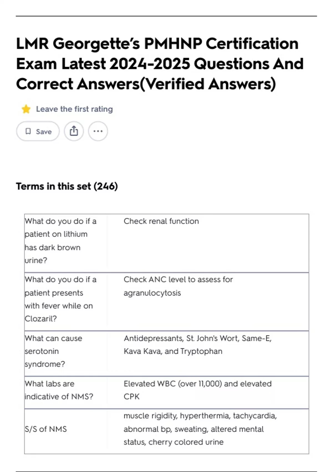This screenshot has width=333, height=472.
Task: Click the Save button
Action: [x=38, y=131]
